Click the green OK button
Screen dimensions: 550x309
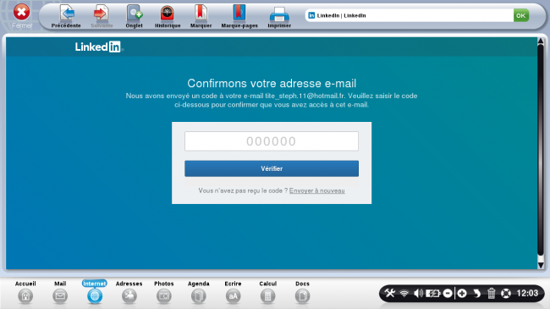pos(521,15)
